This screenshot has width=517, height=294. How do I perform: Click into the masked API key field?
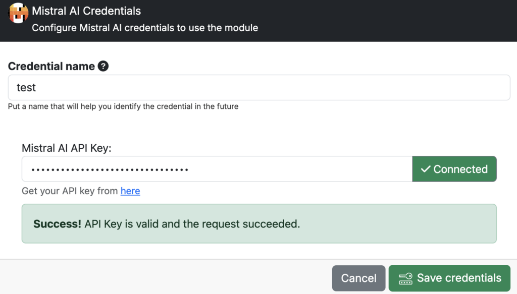point(217,169)
